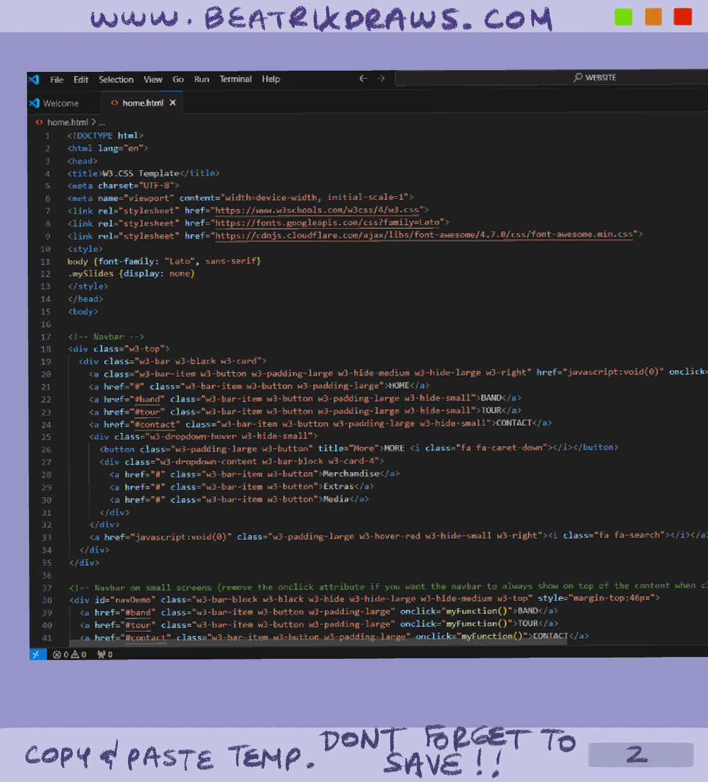This screenshot has height=782, width=708.
Task: Go forward with the right arrow
Action: [381, 79]
